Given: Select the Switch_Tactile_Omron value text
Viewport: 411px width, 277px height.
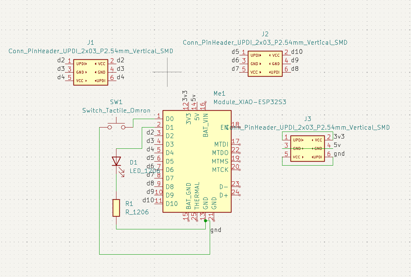Looking at the screenshot, I should click(116, 110).
